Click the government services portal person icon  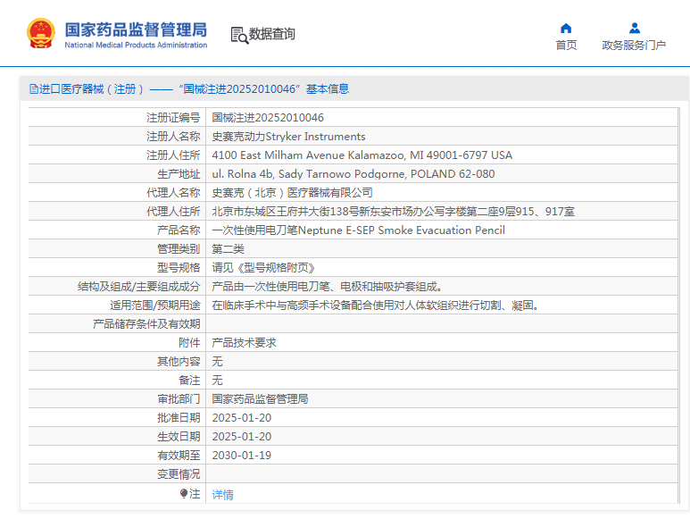tap(634, 29)
